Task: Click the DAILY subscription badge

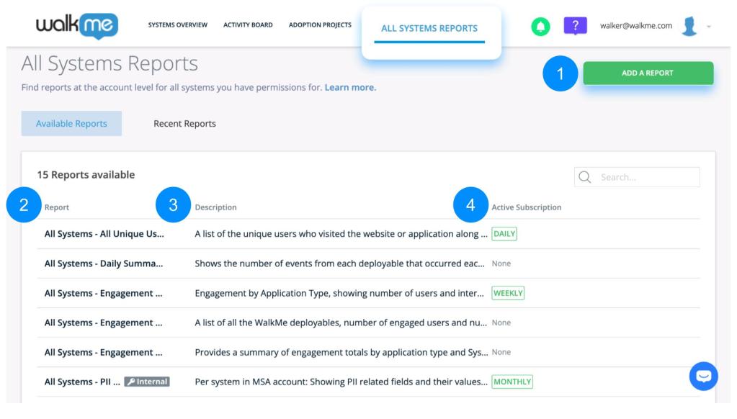Action: (x=504, y=234)
